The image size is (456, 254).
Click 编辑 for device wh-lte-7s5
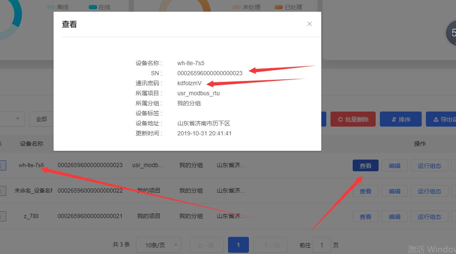395,166
